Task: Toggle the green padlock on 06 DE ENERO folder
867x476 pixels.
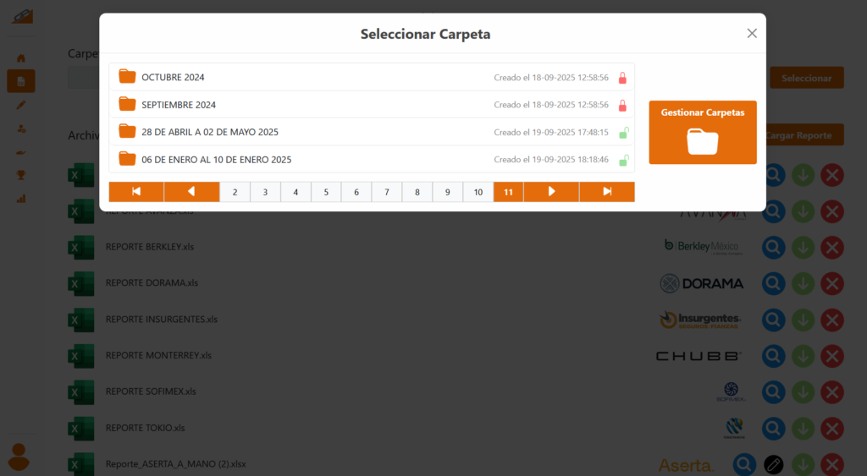Action: (x=623, y=160)
